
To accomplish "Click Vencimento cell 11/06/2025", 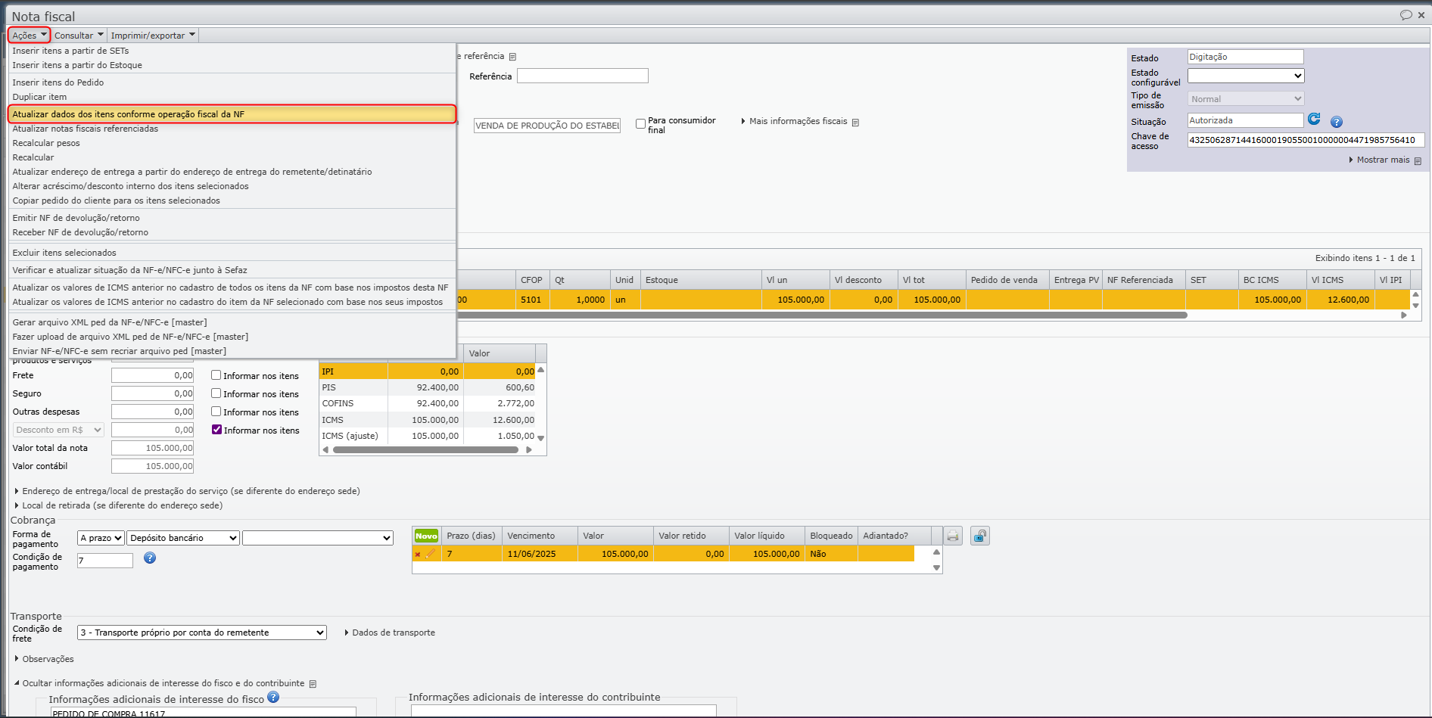I will [x=540, y=554].
